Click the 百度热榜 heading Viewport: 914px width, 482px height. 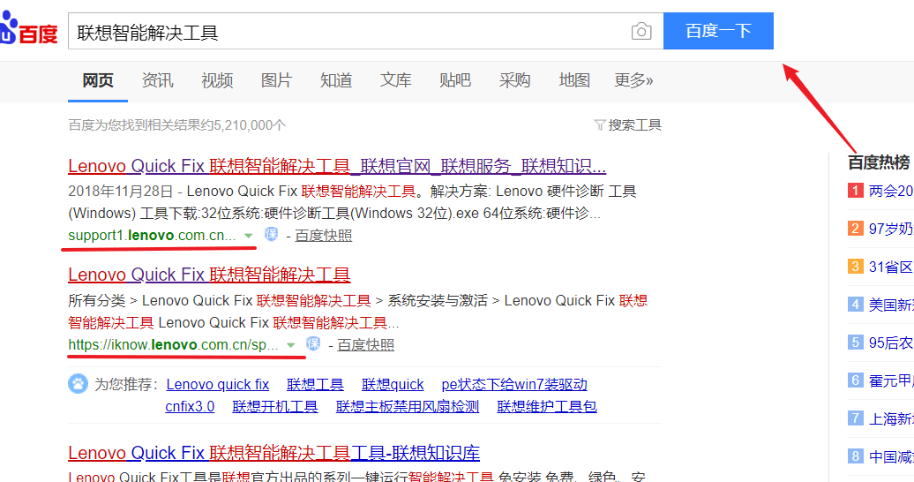point(879,162)
